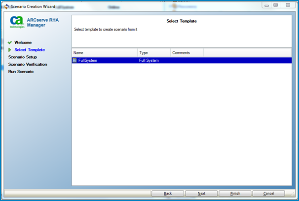Sort by the Name column header
This screenshot has height=201, width=299.
105,53
